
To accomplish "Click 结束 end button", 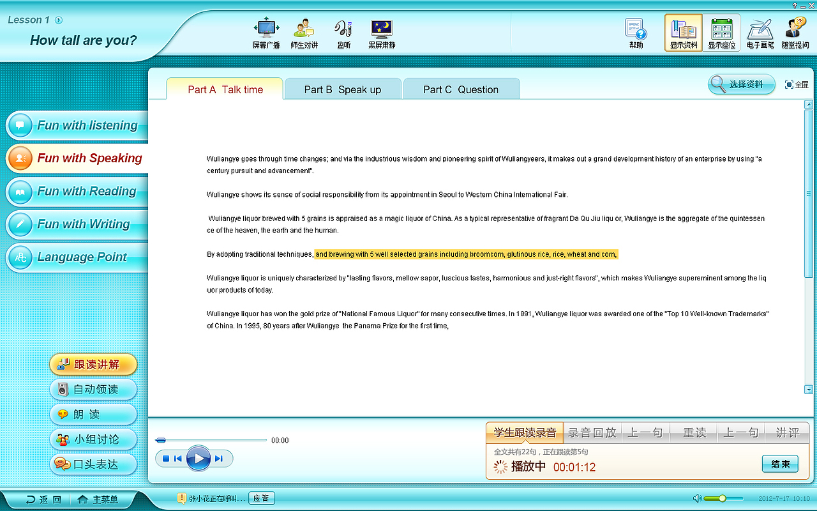I will (x=780, y=464).
